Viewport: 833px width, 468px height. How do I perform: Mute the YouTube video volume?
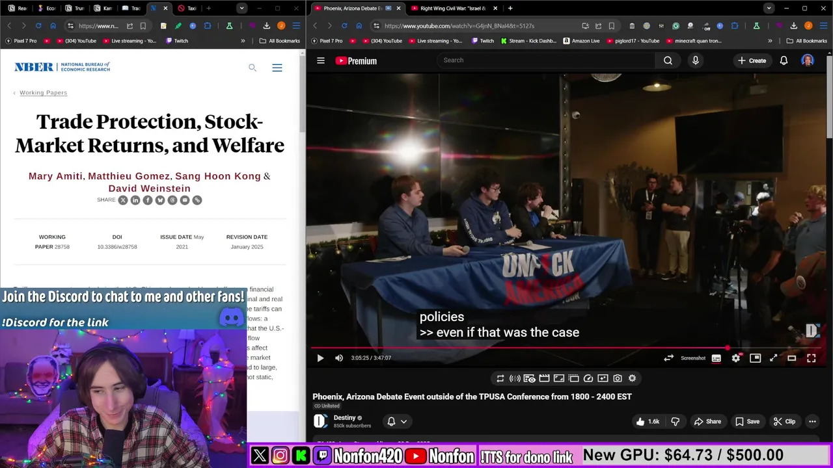pyautogui.click(x=339, y=358)
